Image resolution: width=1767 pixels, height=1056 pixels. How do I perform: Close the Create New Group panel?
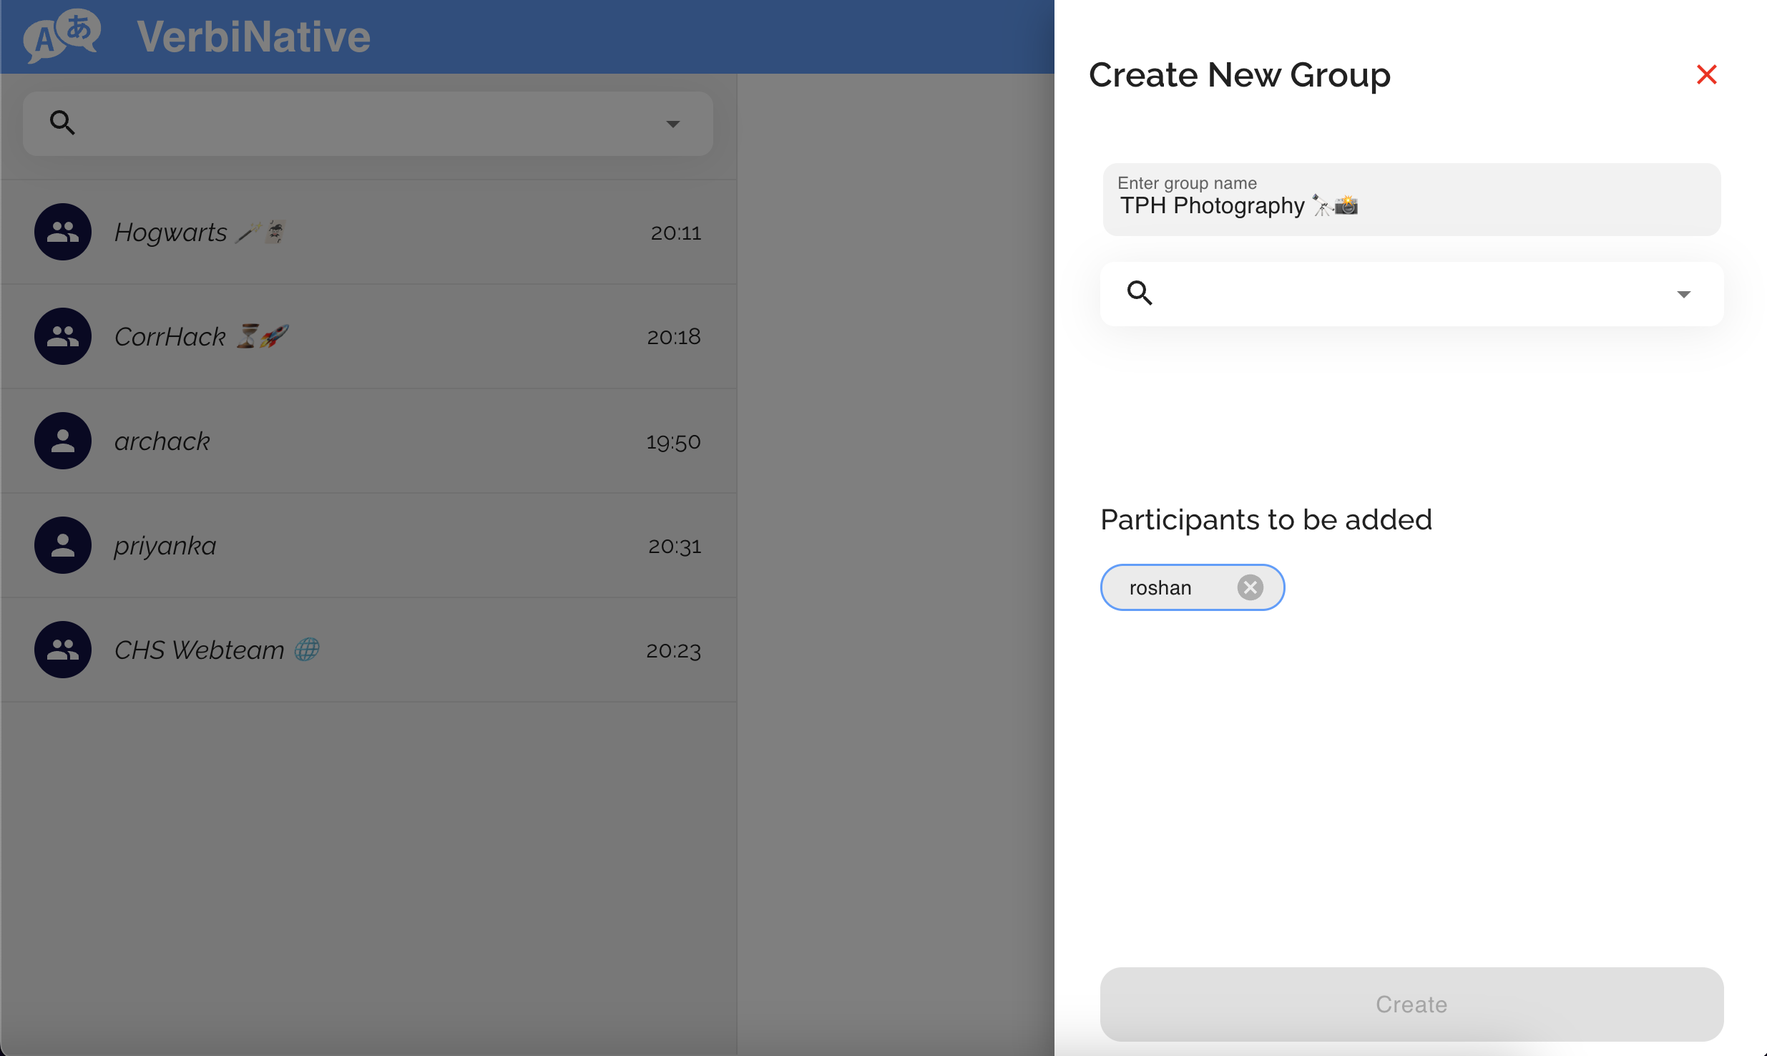point(1706,74)
